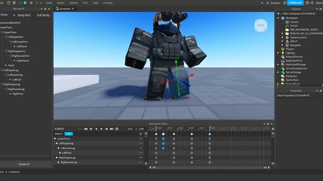Select the ServerScriptService icon
Image resolution: width=323 pixels, height=181 pixels.
point(283,68)
